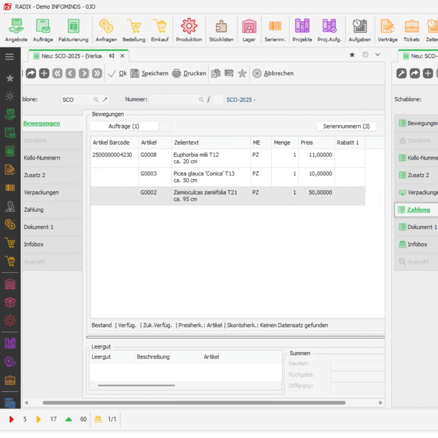Click the Drucken print button

(189, 74)
